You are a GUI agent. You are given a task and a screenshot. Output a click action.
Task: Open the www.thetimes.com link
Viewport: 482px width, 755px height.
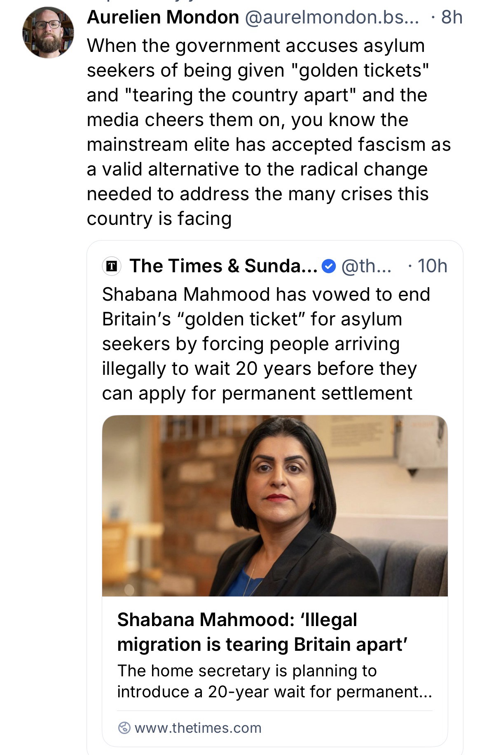tap(198, 728)
